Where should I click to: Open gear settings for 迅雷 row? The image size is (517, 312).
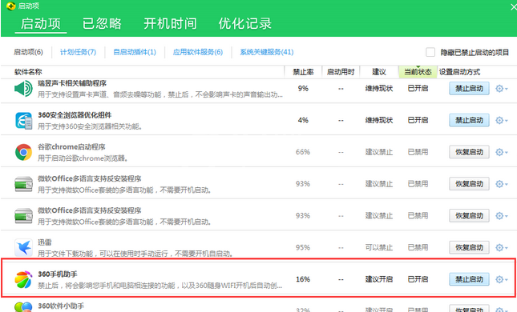tap(501, 247)
